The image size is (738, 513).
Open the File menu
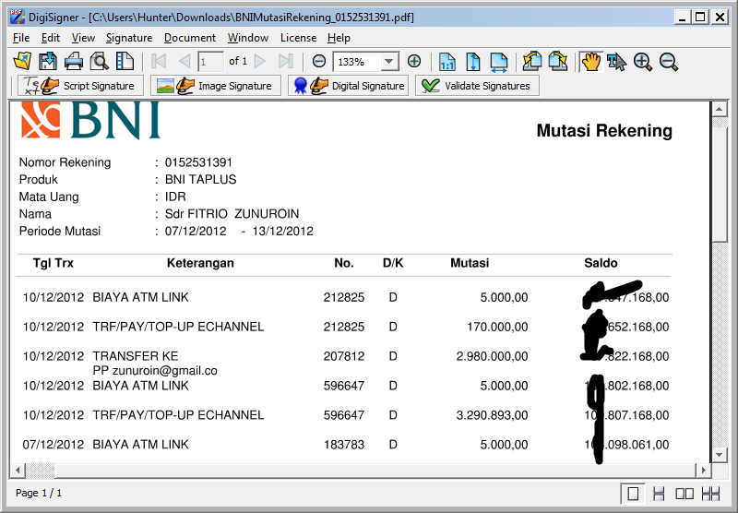tap(21, 38)
